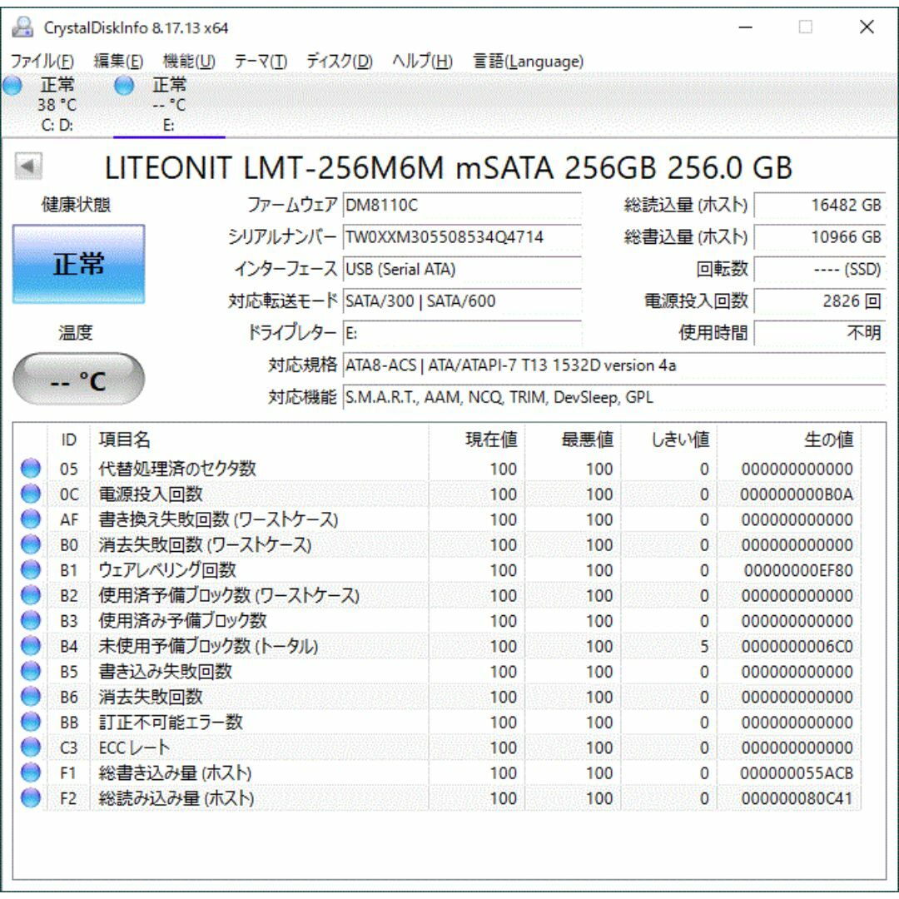Image resolution: width=899 pixels, height=899 pixels.
Task: Click status icon of attribute B5 row
Action: coord(31,671)
